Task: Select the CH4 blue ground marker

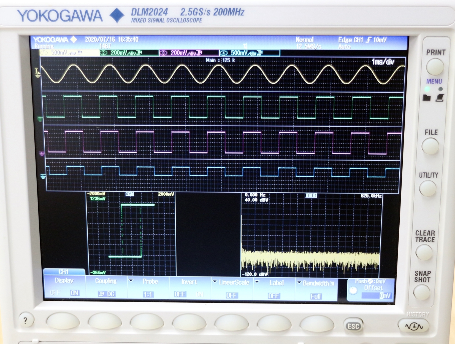Action: 43,176
